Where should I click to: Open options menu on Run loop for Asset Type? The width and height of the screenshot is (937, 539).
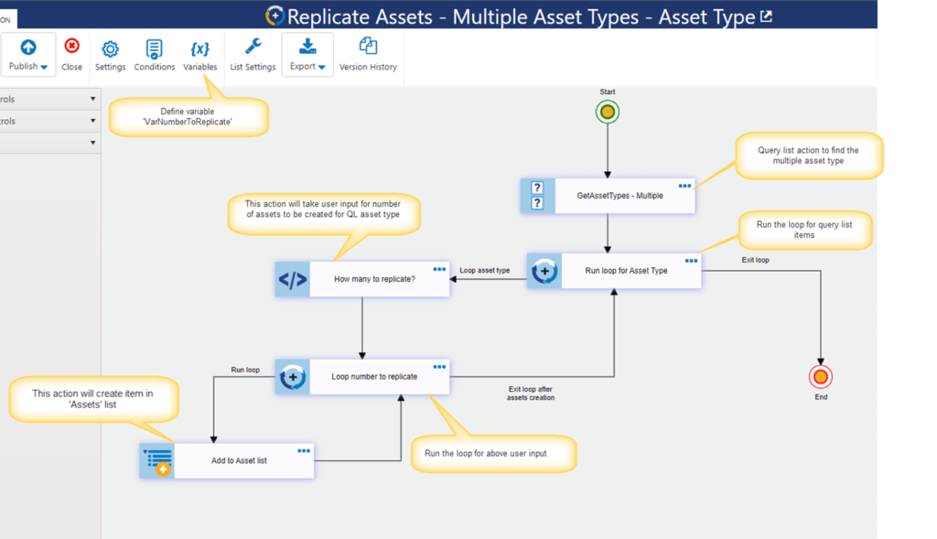coord(692,261)
